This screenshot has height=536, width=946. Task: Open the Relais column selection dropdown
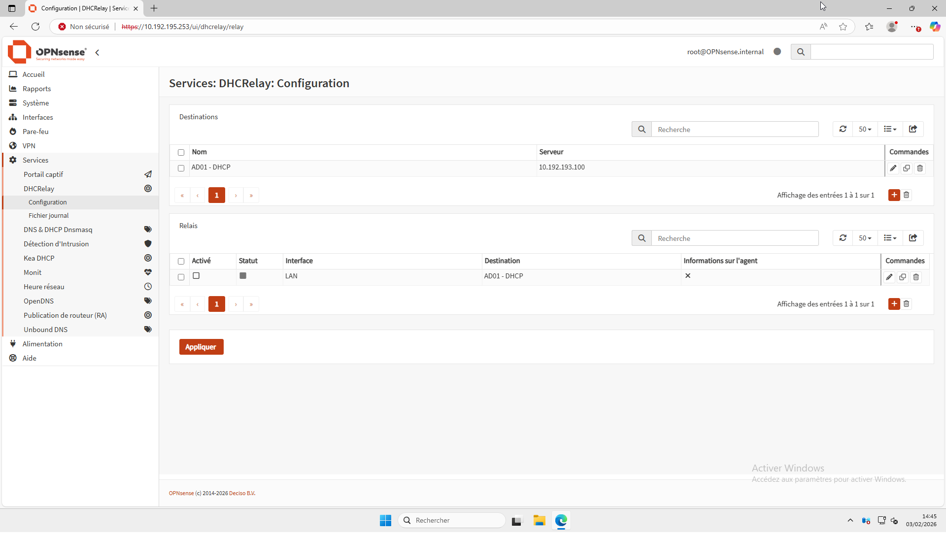(x=890, y=238)
